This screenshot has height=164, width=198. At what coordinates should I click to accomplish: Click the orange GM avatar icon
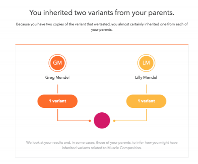[57, 63]
